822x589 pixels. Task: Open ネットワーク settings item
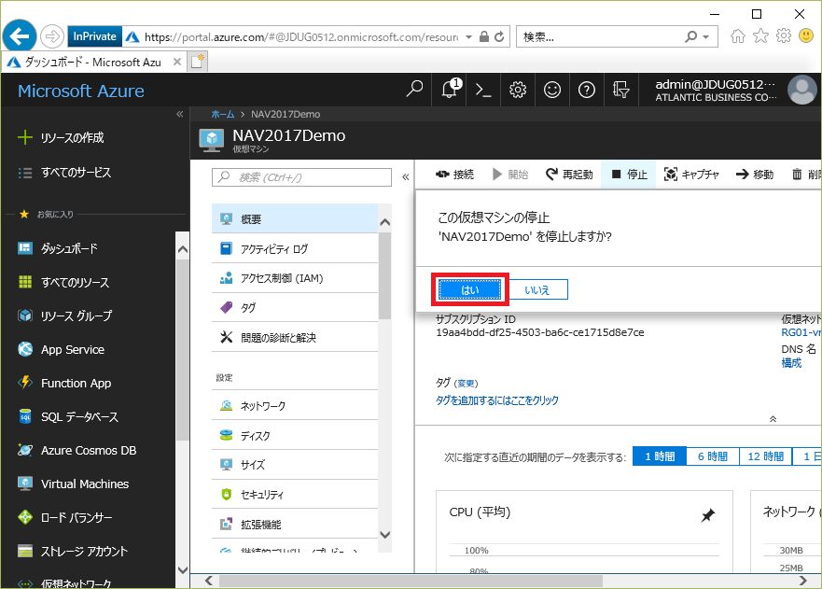pyautogui.click(x=295, y=405)
